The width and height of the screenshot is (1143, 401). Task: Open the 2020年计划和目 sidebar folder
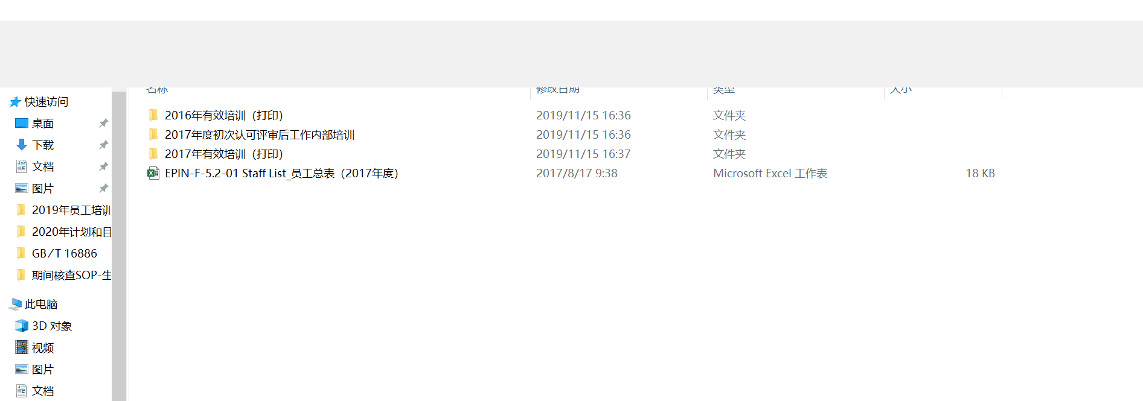[71, 232]
